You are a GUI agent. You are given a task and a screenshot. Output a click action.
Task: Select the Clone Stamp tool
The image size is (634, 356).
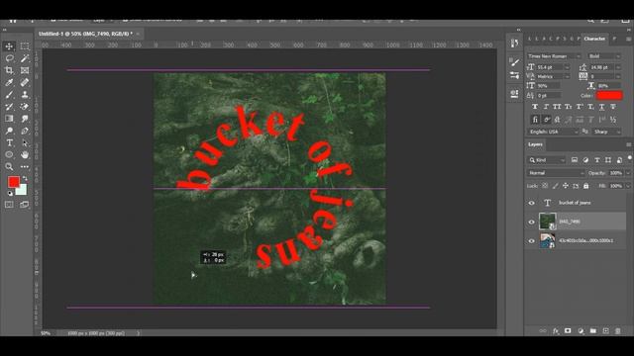tap(25, 95)
